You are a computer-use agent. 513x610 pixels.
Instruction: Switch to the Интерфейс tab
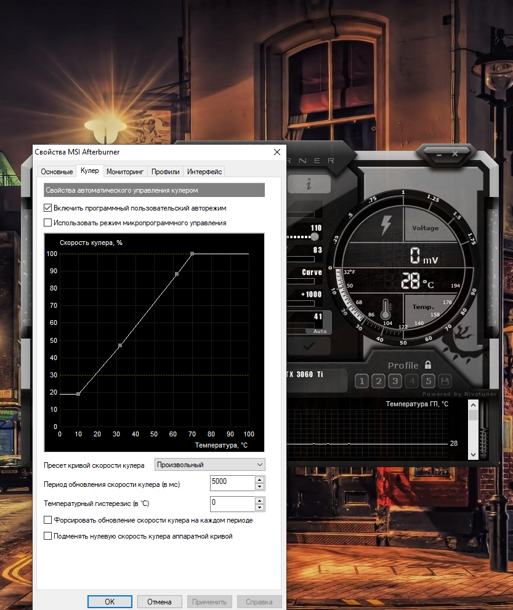[204, 172]
